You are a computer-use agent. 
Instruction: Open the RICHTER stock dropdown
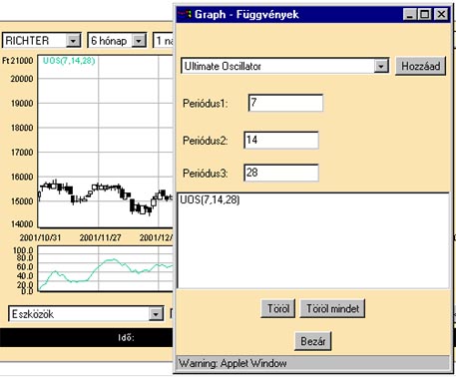pos(73,41)
